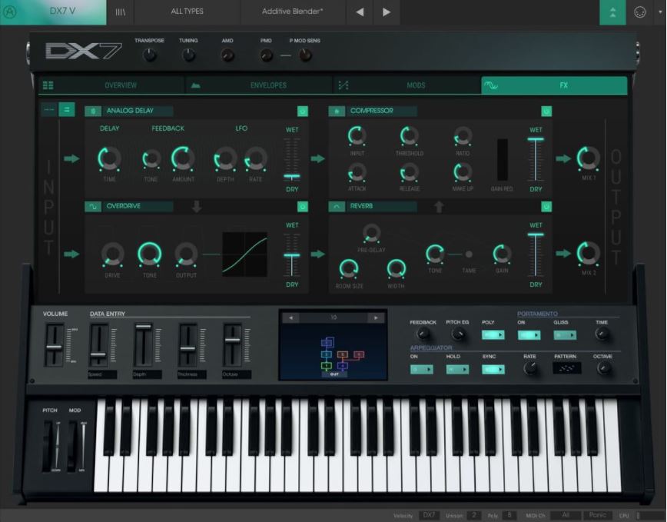Click the next preset arrow
The height and width of the screenshot is (522, 667).
[x=387, y=12]
